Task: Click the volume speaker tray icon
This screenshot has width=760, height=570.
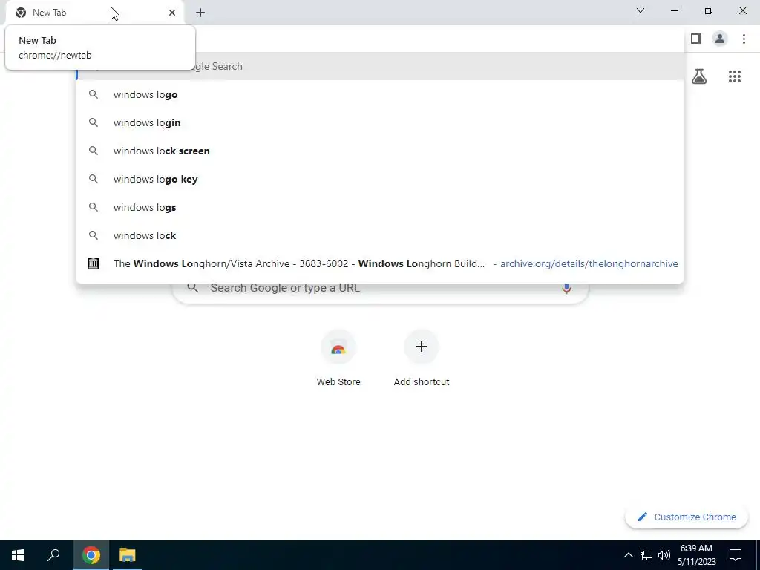Action: [664, 555]
